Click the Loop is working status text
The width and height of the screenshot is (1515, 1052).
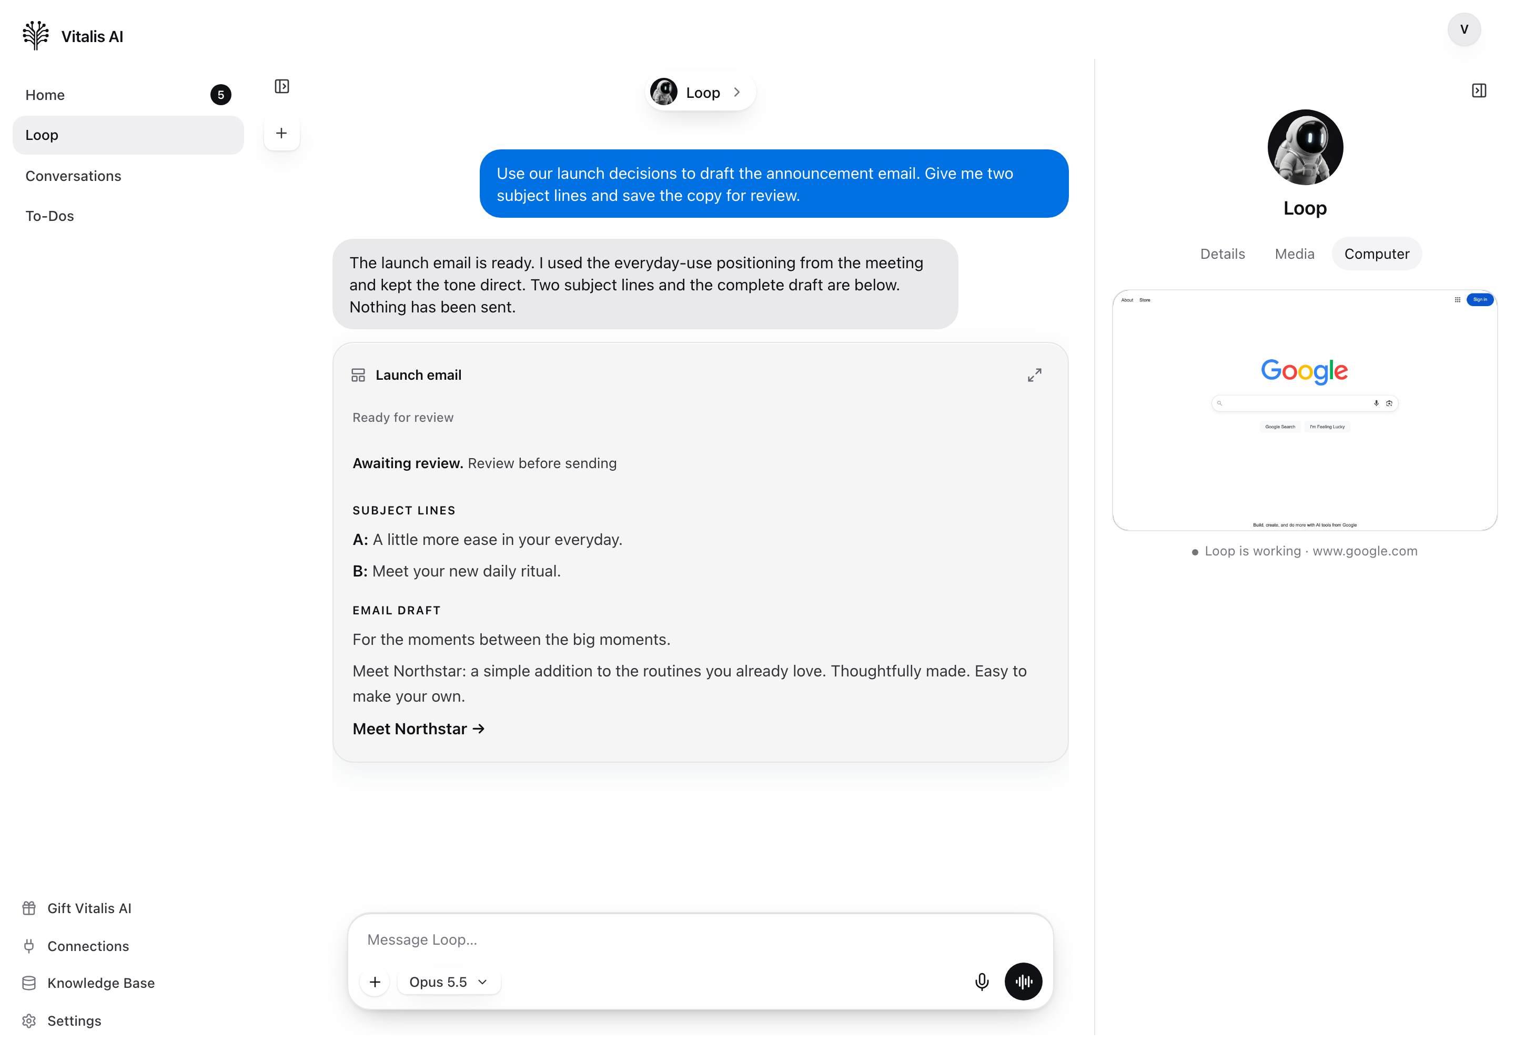click(x=1304, y=551)
